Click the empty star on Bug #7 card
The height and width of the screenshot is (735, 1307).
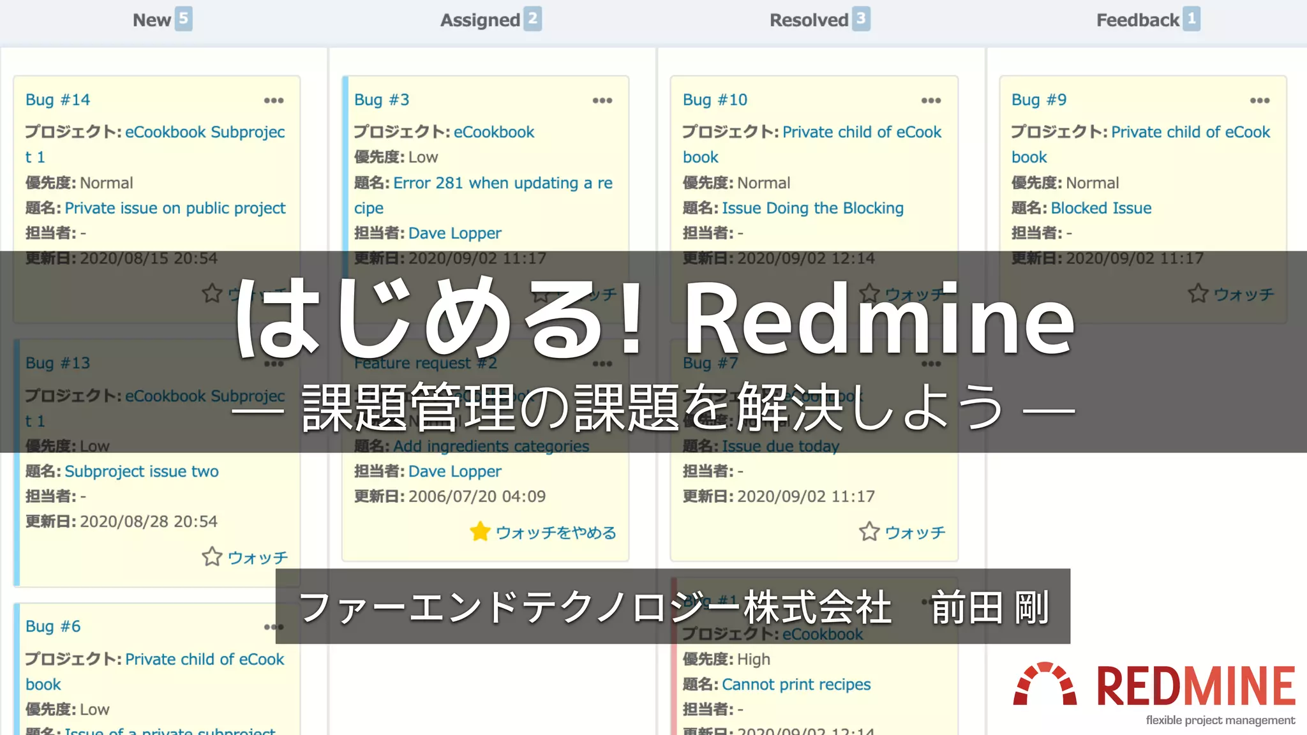tap(869, 531)
